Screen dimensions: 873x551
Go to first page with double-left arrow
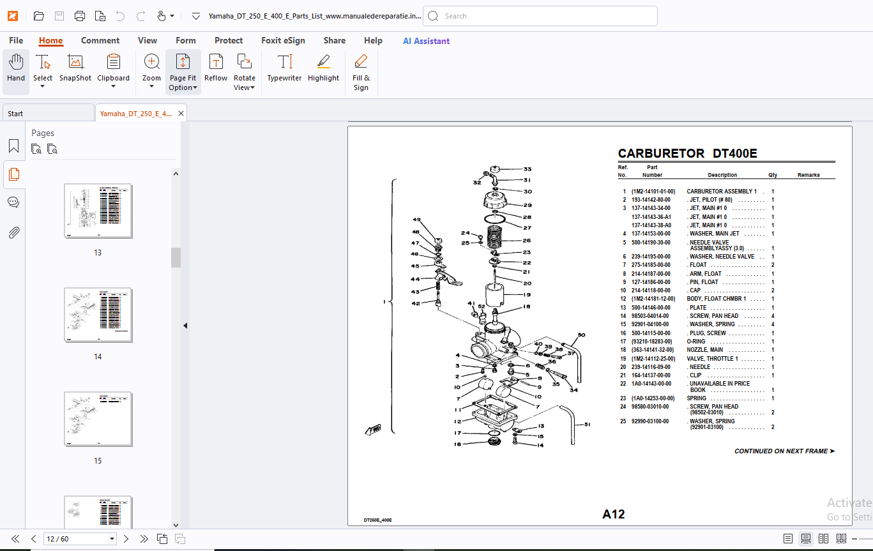pos(15,539)
